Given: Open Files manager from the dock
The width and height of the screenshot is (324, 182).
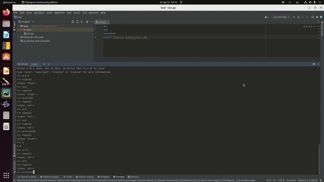Looking at the screenshot, I should [x=6, y=24].
